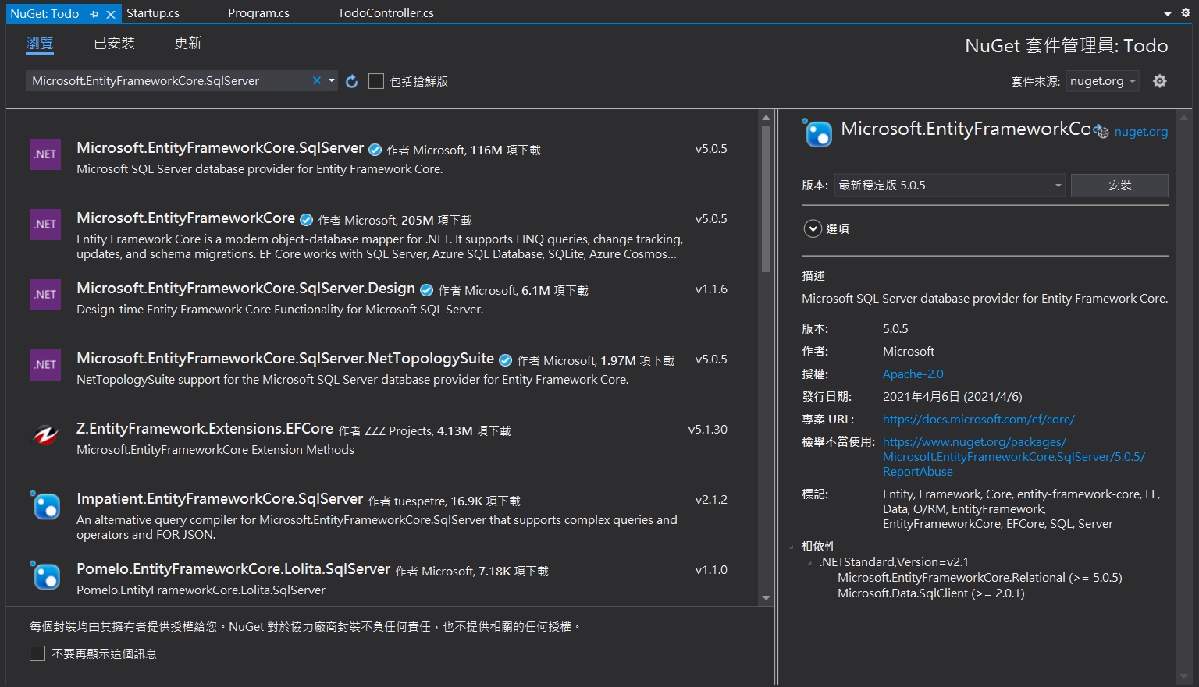Open the docs.microsoft.com/ef/core project URL
This screenshot has height=687, width=1199.
point(979,420)
